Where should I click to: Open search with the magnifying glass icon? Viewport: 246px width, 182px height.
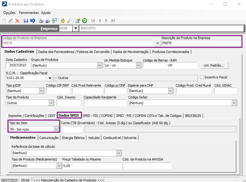70,21
